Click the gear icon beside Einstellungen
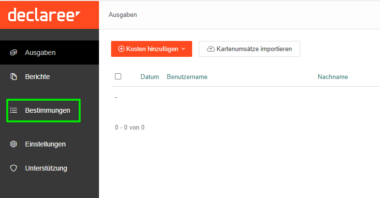The image size is (380, 198). click(x=14, y=144)
